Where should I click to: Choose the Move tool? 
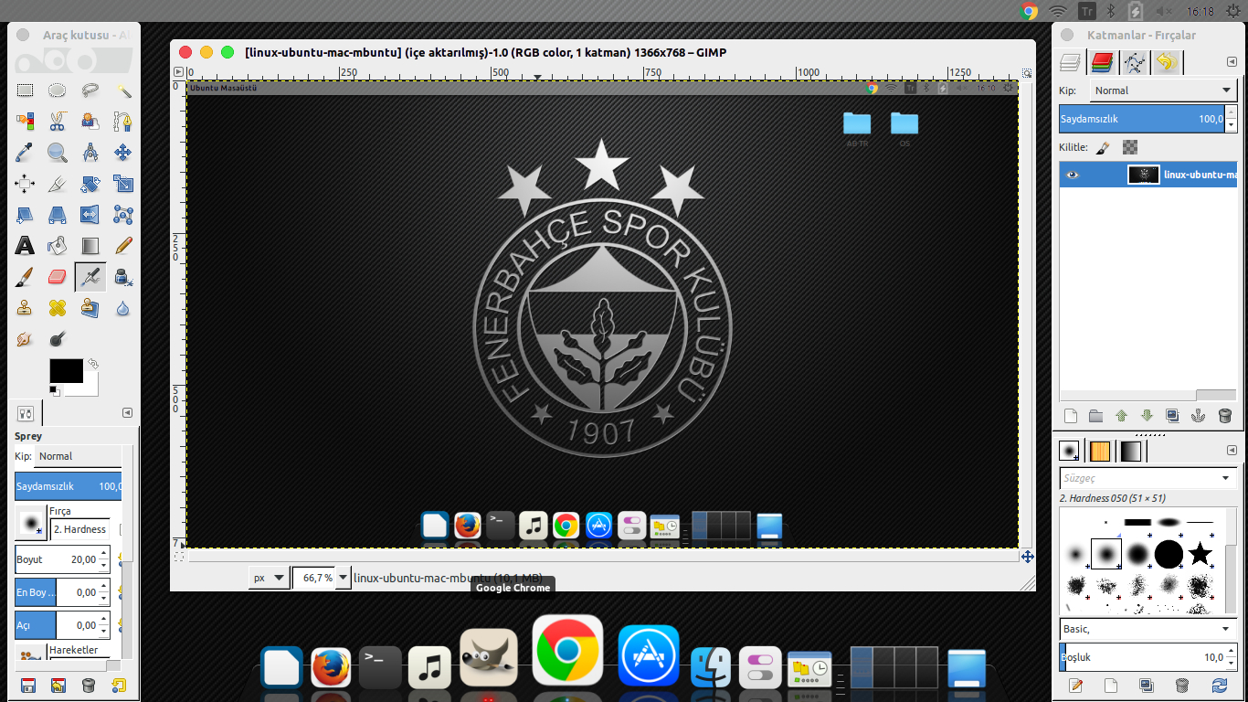pos(123,152)
